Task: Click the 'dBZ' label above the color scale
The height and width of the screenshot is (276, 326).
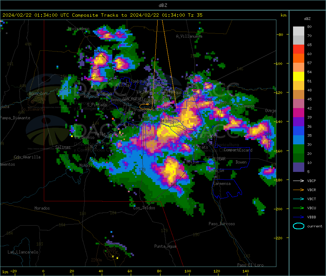Action: pos(307,19)
